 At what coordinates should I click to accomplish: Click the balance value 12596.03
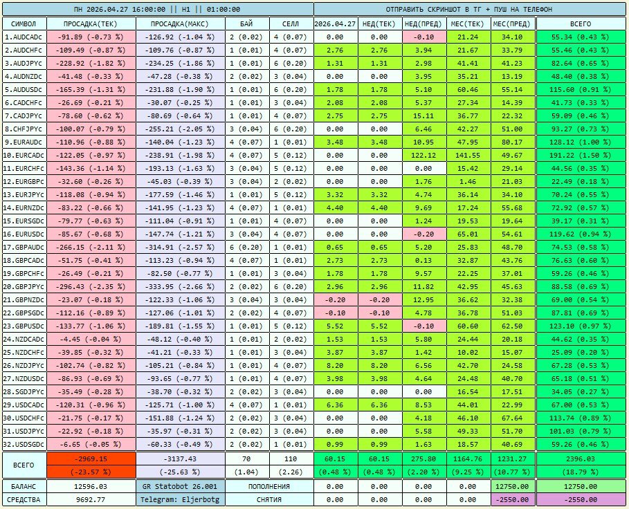tap(91, 487)
